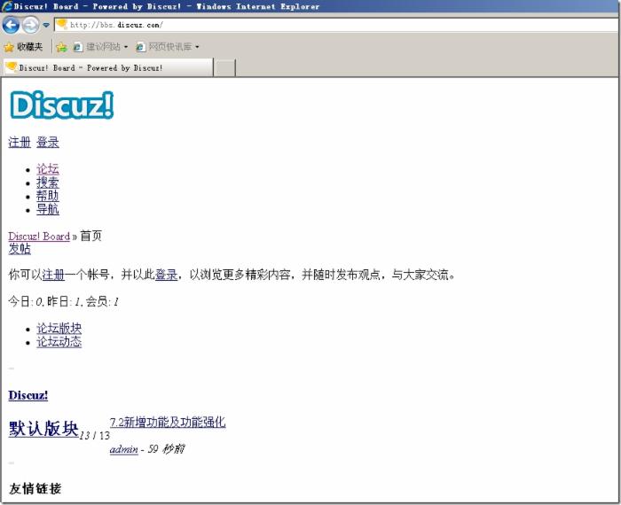Open the 网页快讯库 web slice gallery
Screen dimensions: 621x505
(x=170, y=47)
